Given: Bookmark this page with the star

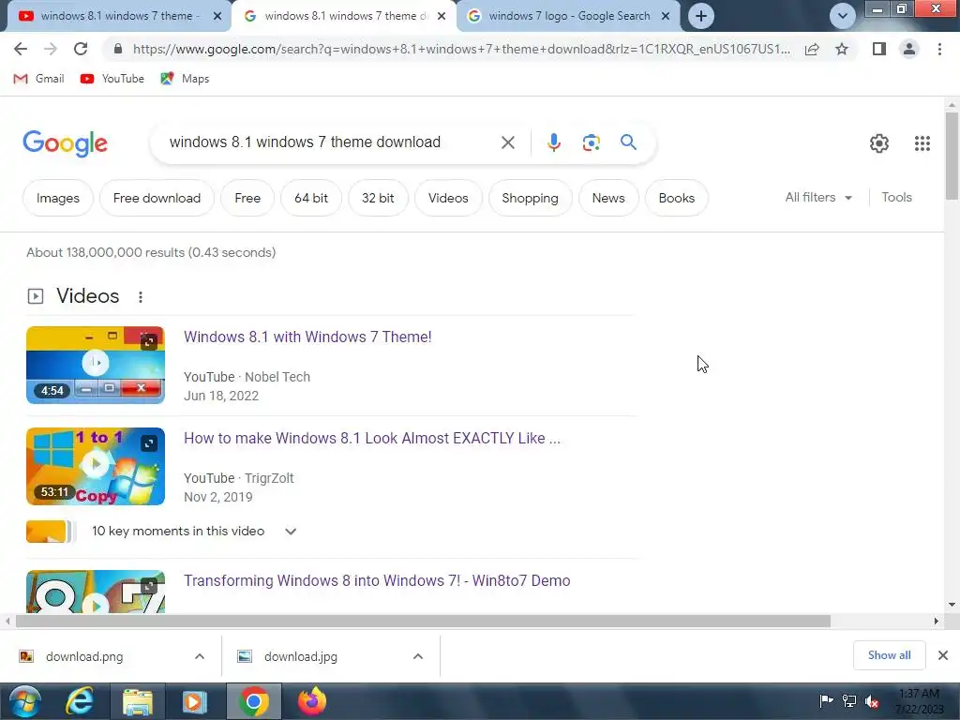Looking at the screenshot, I should (842, 49).
